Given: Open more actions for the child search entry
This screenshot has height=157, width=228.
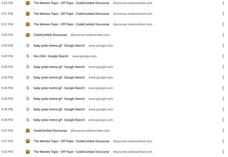Looking at the screenshot, I should (x=223, y=56).
